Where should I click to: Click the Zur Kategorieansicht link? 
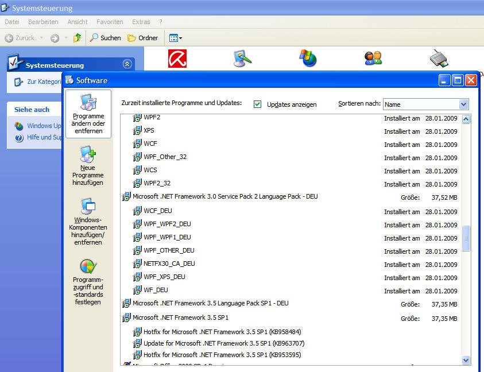[44, 82]
